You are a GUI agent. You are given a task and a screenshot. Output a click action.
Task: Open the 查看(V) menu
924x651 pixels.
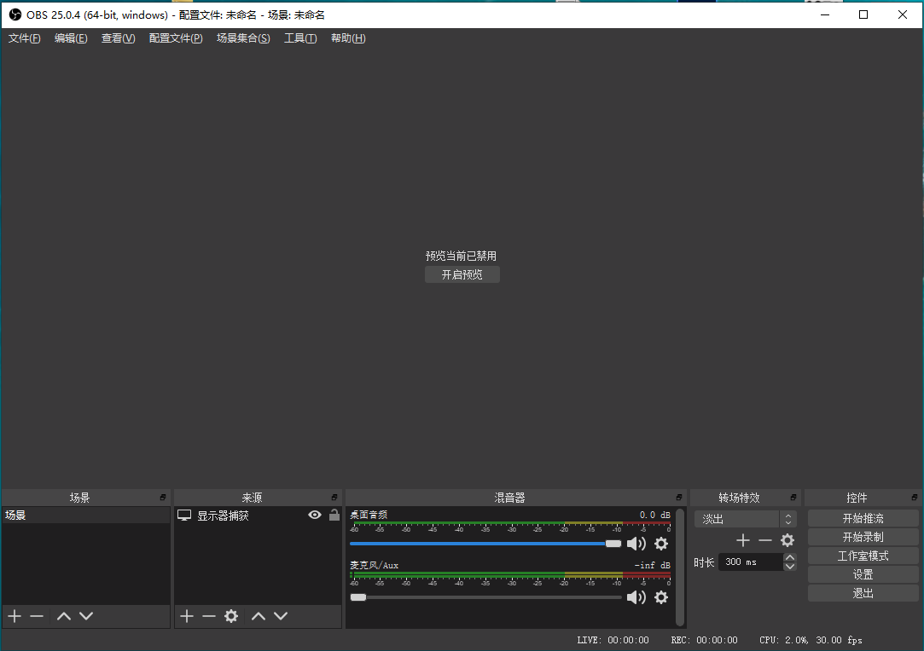click(x=118, y=38)
